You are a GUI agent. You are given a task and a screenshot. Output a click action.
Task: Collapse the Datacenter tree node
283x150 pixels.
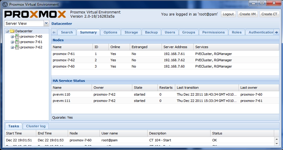pos(7,31)
